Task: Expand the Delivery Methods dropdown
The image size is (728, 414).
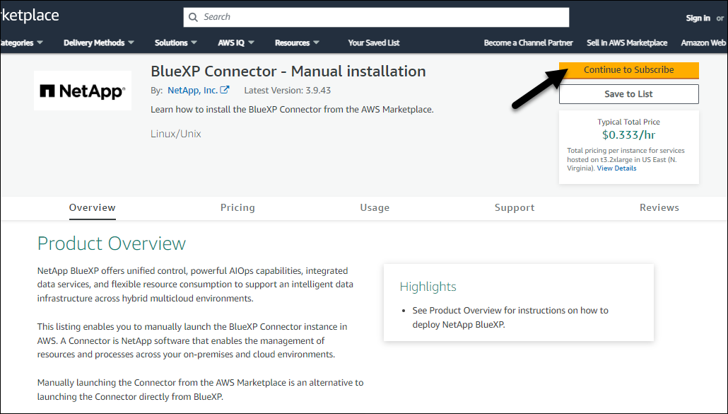Action: (x=99, y=42)
